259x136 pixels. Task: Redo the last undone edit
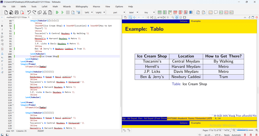[34, 12]
